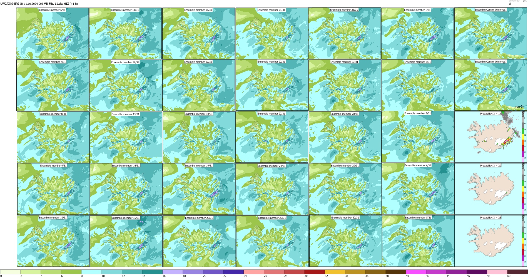
Task: Click the Ensemble member 26/31 map
Action: pos(345,33)
